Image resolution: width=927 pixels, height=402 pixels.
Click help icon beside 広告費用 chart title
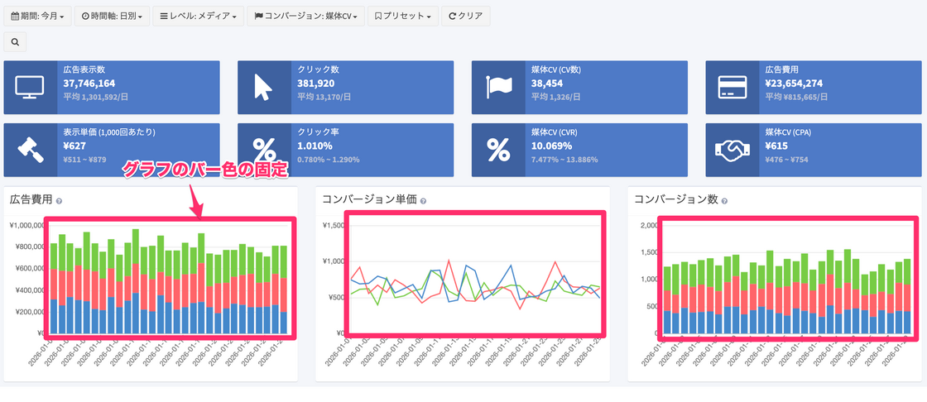tap(59, 201)
